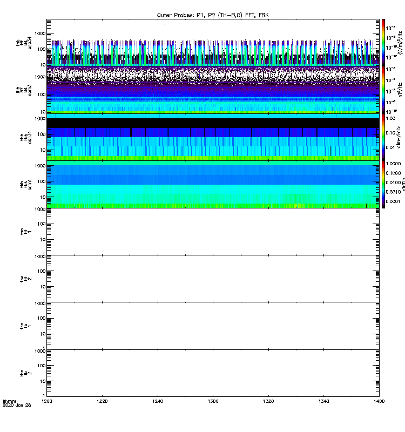
Task: Click the '<|nT|>' color bar unit label
Action: point(403,184)
